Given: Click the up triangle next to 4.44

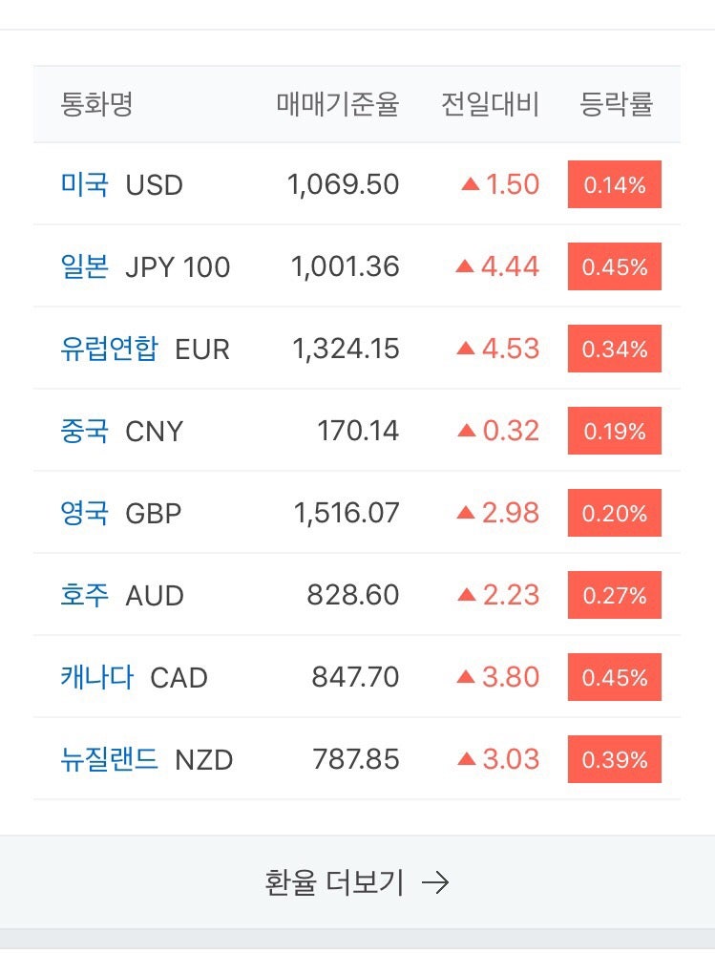Looking at the screenshot, I should (x=465, y=265).
